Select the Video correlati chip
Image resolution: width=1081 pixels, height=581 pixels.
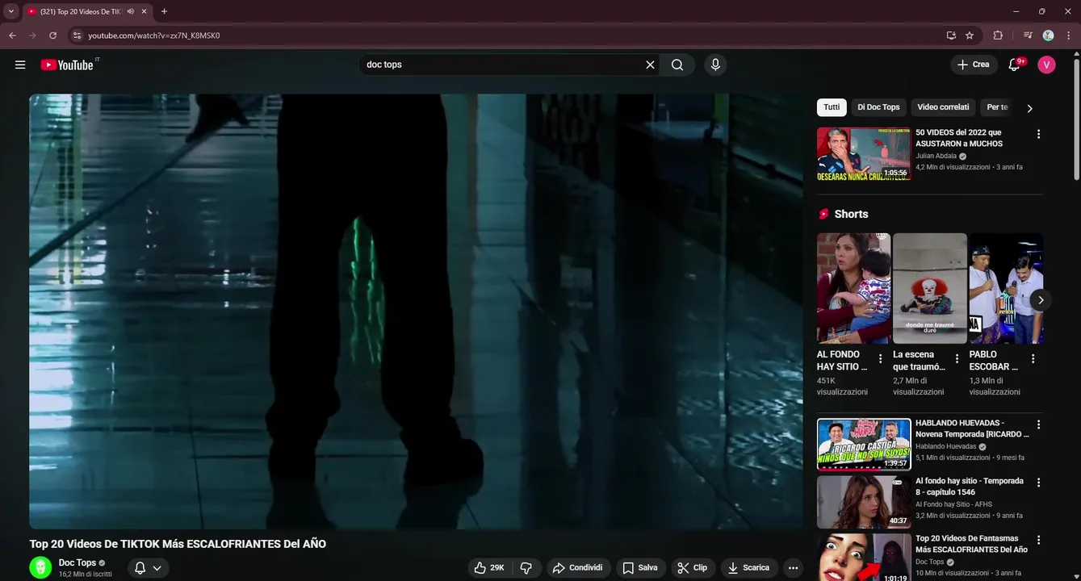943,107
